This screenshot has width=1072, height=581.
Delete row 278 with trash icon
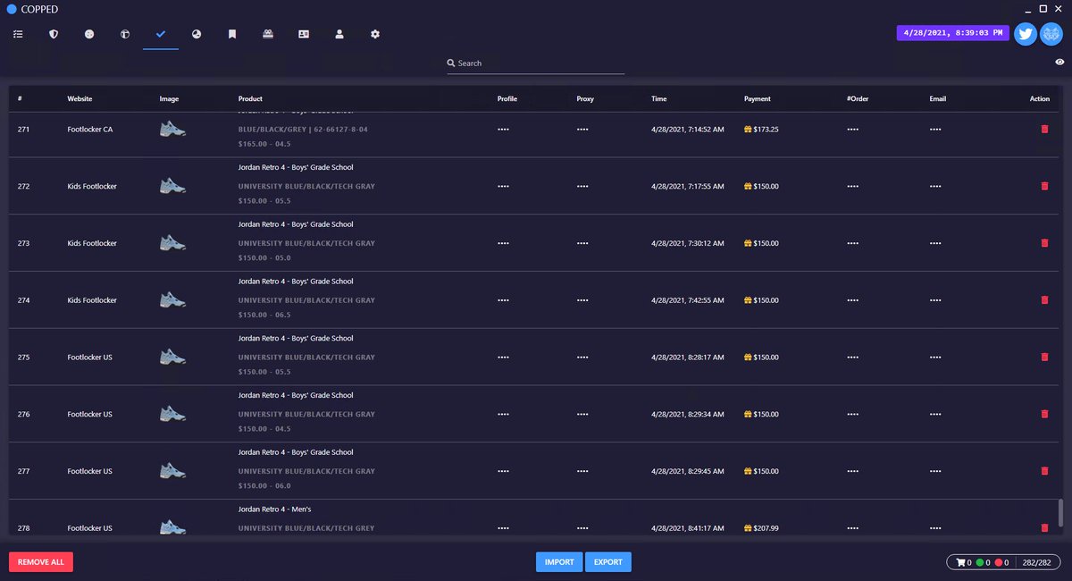1044,528
